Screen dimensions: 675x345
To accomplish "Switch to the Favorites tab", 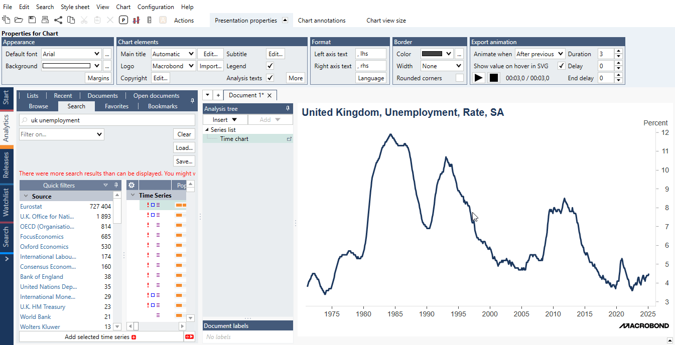I will pos(116,106).
